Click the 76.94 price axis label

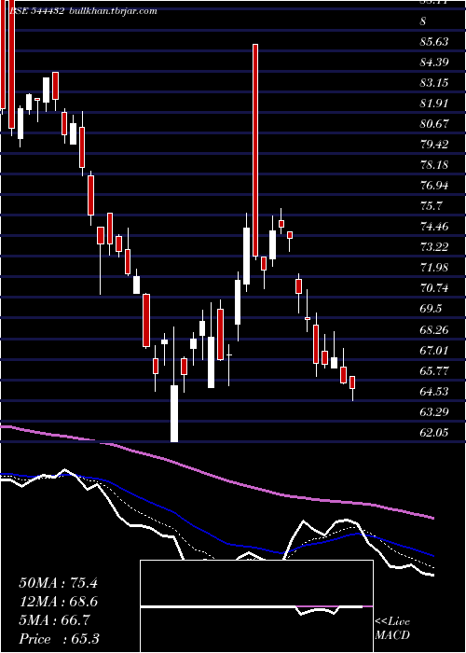(434, 186)
